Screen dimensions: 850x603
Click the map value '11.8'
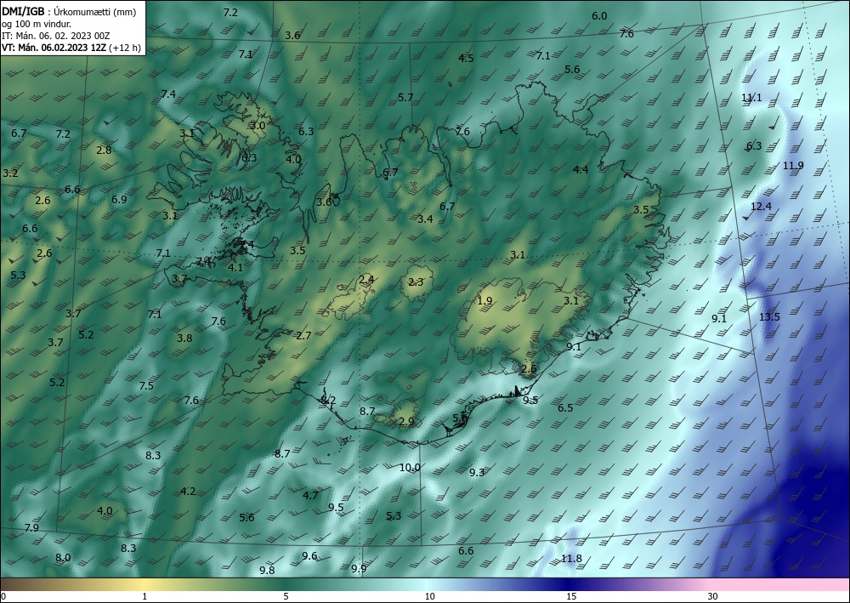click(571, 559)
